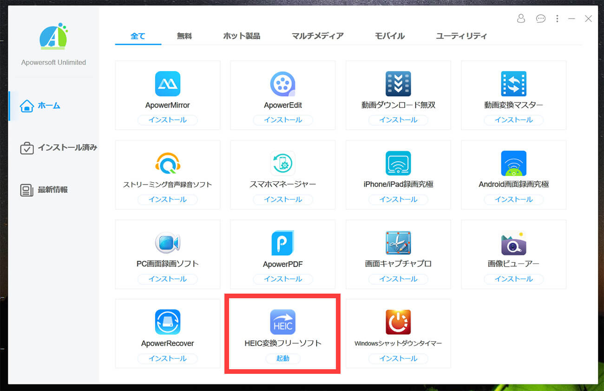604x391 pixels.
Task: Click インストール under iPhone/iPad録画究極
Action: point(398,199)
